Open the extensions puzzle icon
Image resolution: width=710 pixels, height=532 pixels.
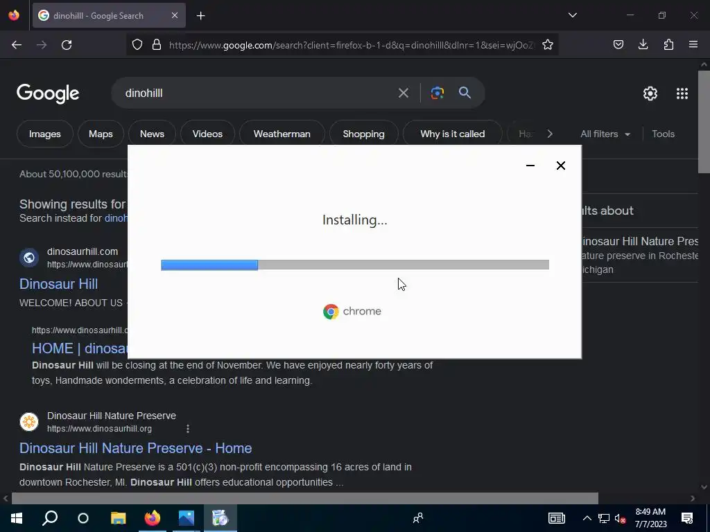coord(668,44)
